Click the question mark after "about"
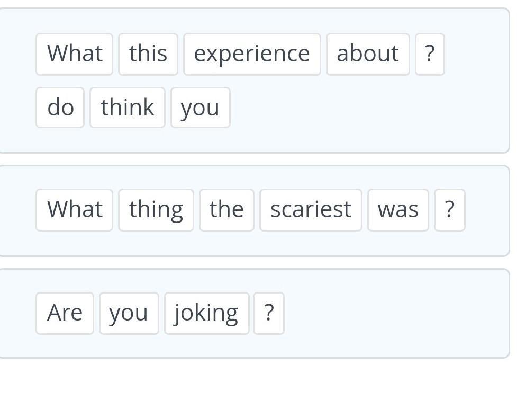This screenshot has height=400, width=517. 430,54
